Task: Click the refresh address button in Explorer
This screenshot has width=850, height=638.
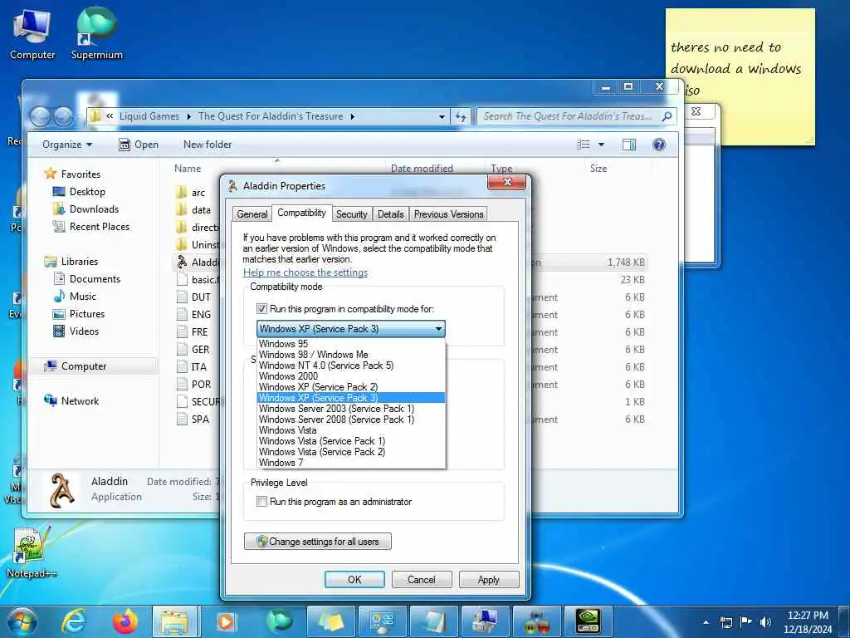Action: pyautogui.click(x=461, y=116)
